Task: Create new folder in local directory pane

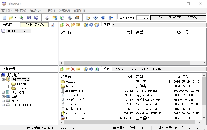Action: click(68, 69)
